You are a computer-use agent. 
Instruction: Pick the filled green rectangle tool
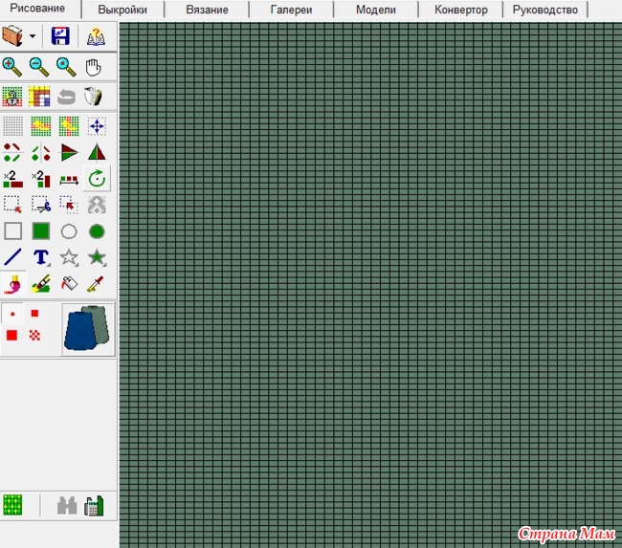coord(41,231)
